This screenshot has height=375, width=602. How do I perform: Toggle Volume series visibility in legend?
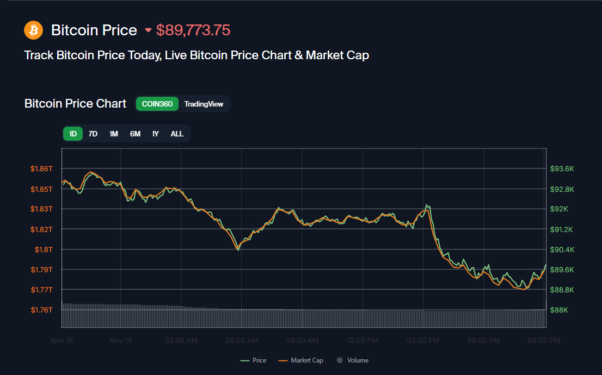(x=358, y=360)
